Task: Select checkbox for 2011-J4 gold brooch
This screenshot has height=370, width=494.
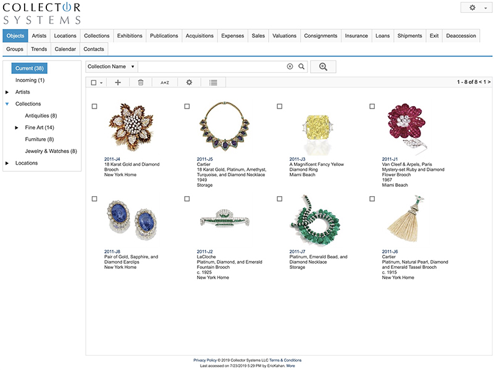Action: tap(94, 106)
